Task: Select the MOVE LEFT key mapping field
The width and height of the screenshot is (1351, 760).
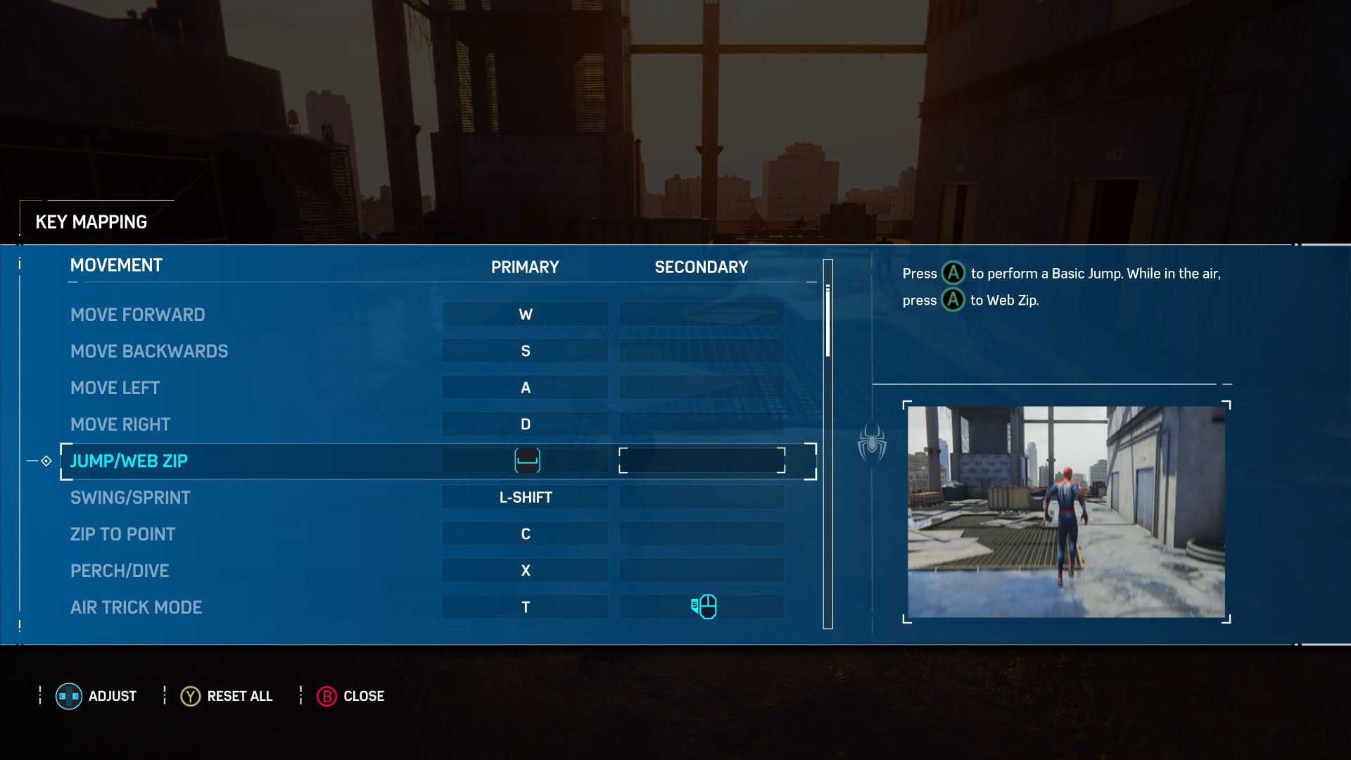Action: click(x=524, y=388)
